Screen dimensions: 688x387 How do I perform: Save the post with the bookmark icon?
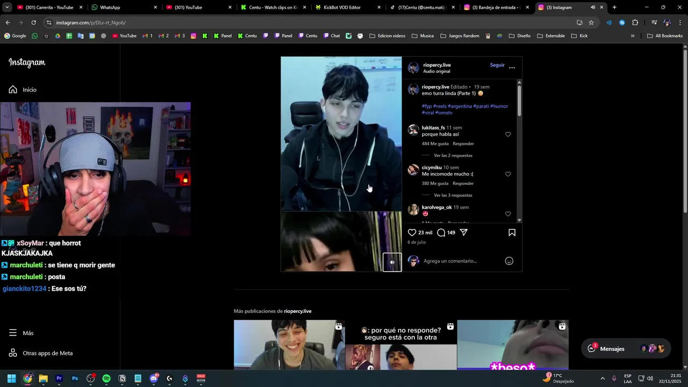(x=512, y=233)
